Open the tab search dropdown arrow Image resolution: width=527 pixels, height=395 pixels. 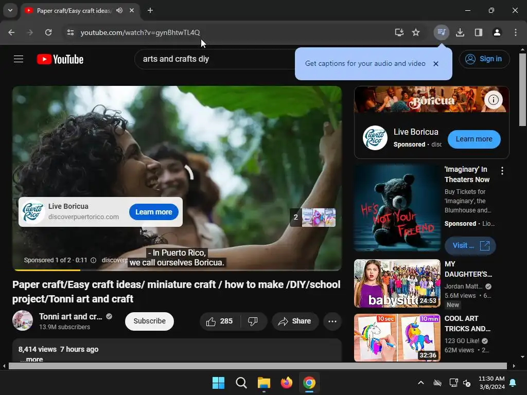(x=10, y=10)
